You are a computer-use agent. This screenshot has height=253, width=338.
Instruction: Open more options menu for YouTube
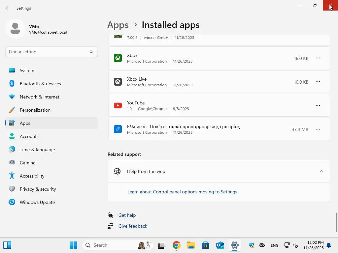[318, 105]
